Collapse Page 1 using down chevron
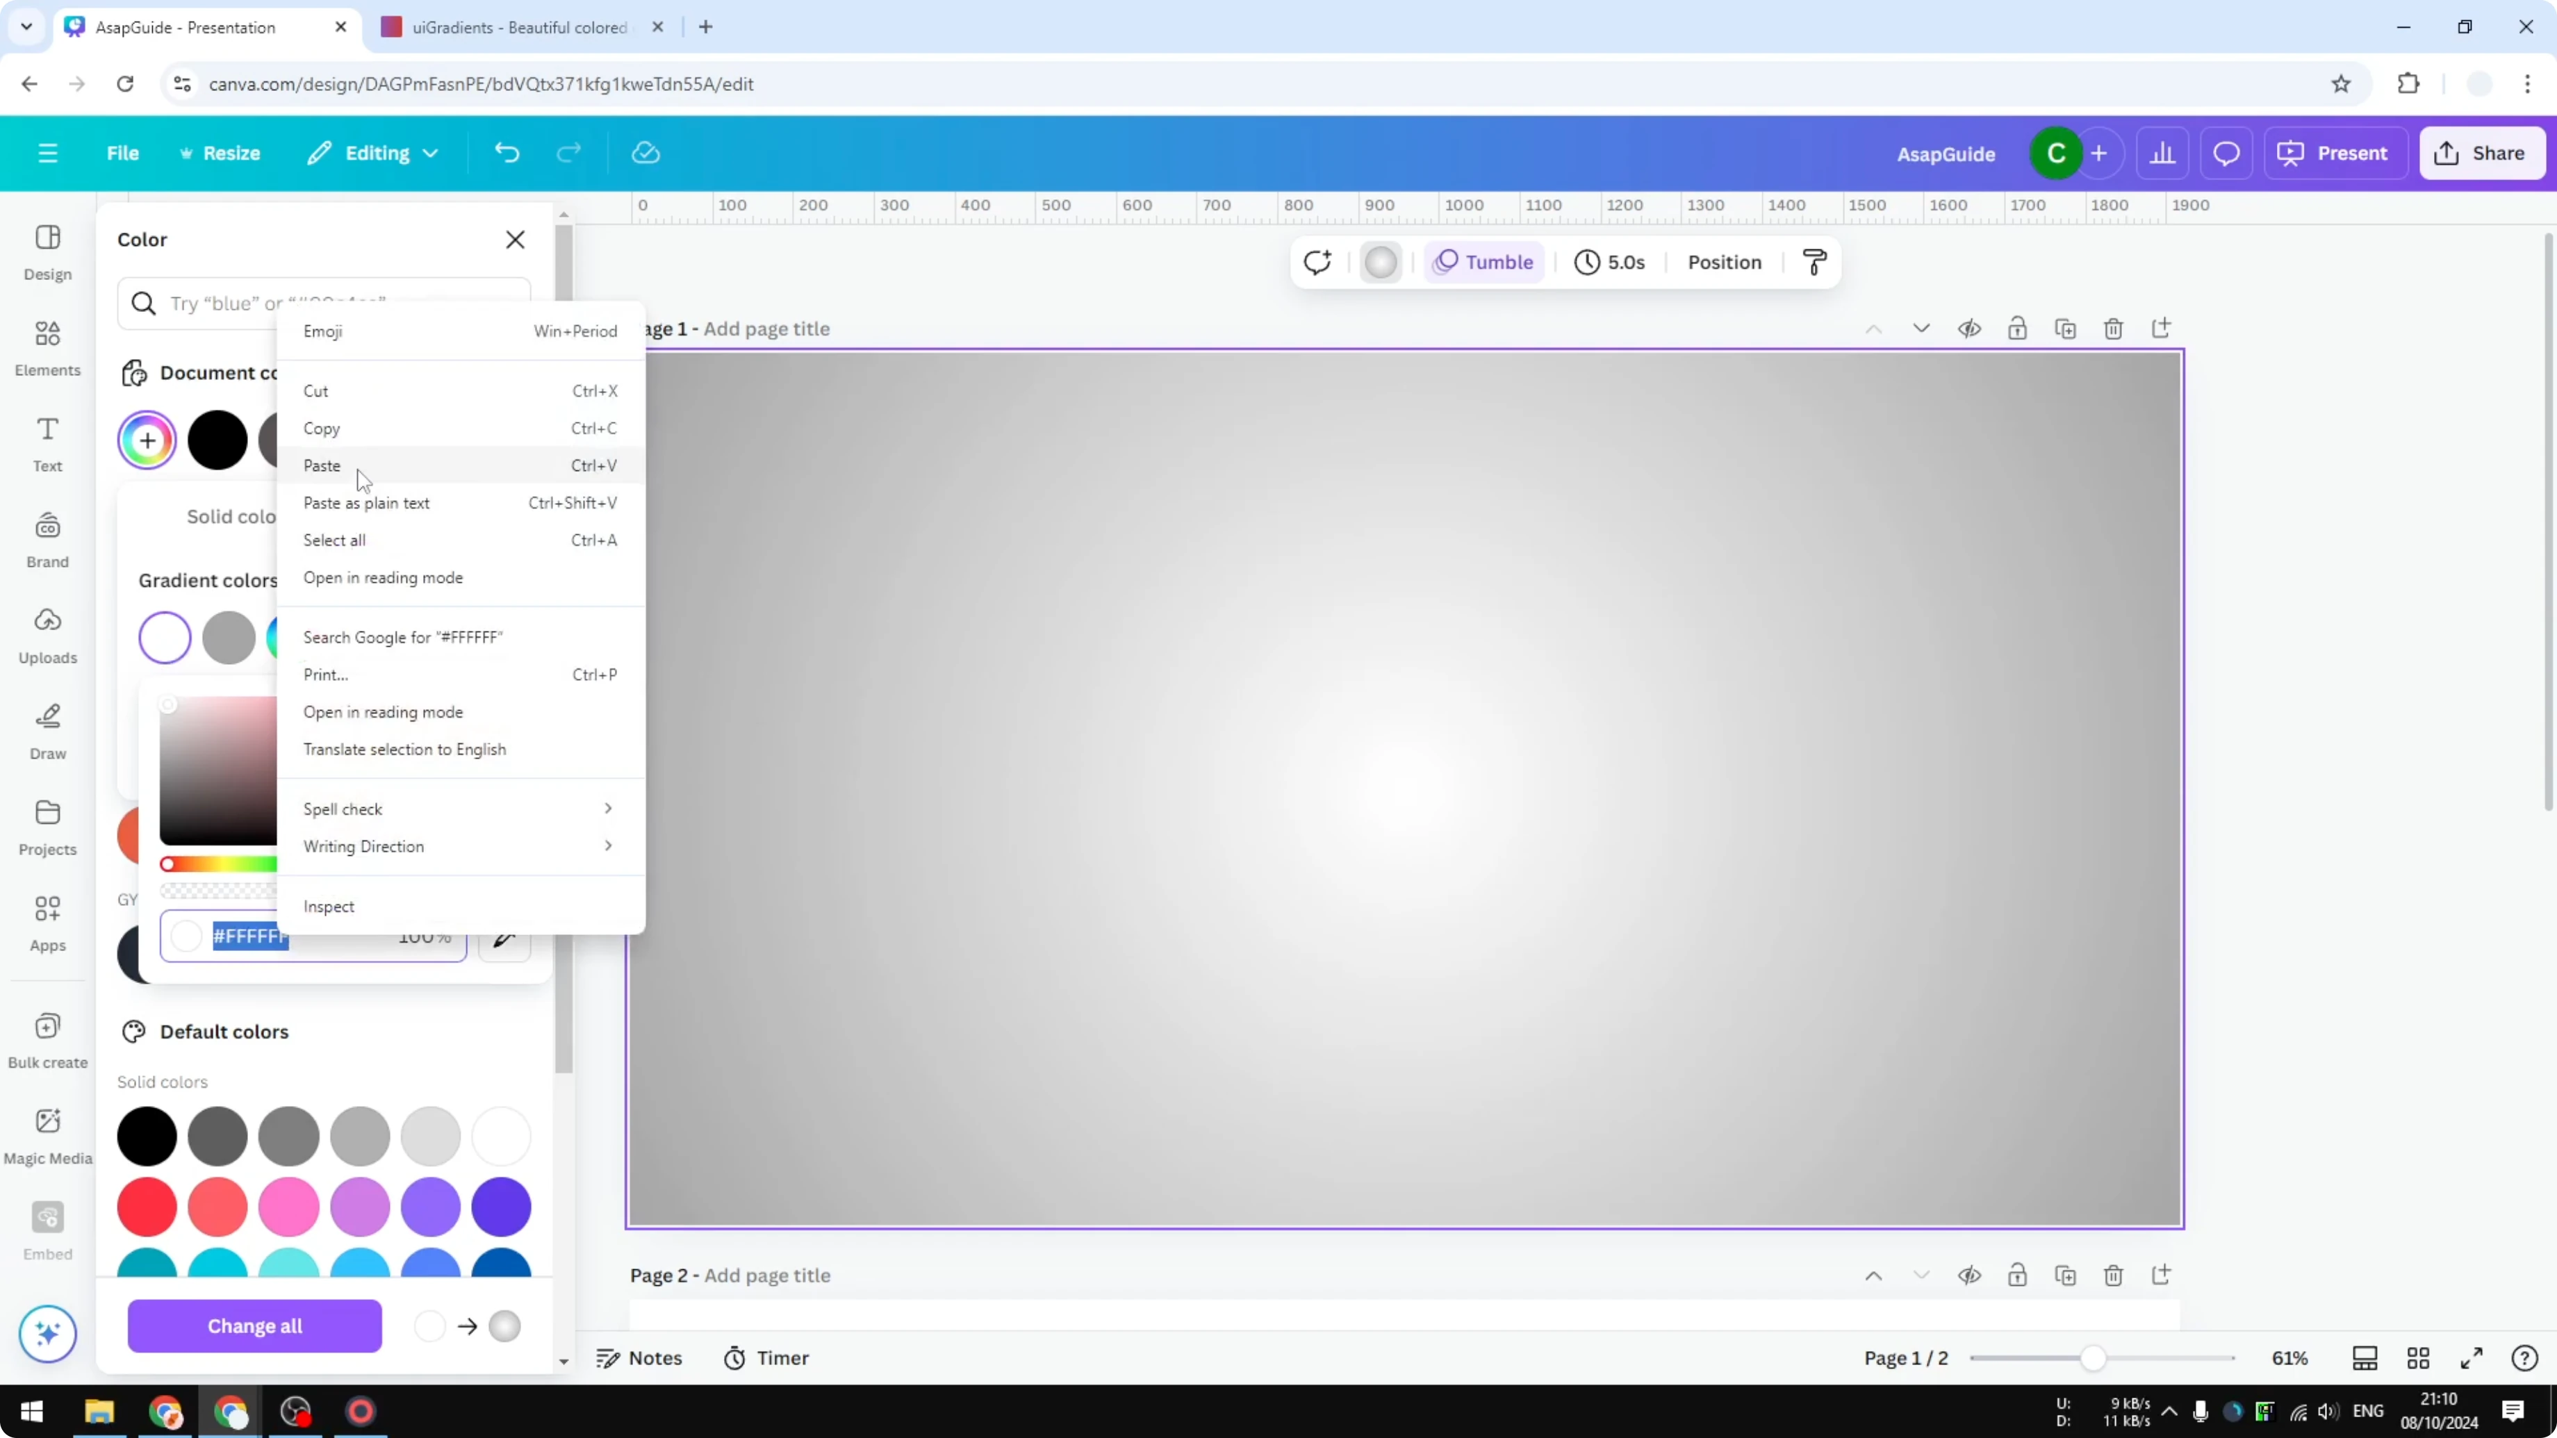Image resolution: width=2557 pixels, height=1438 pixels. click(x=1922, y=327)
